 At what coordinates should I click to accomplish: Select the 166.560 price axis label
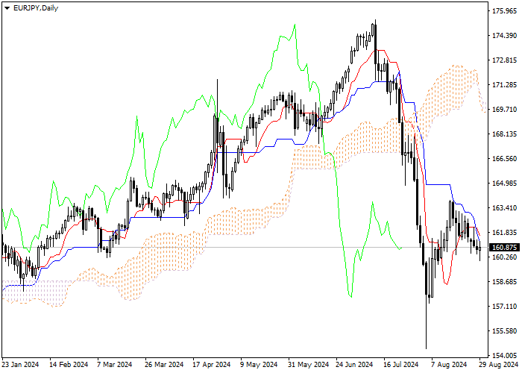click(x=504, y=158)
